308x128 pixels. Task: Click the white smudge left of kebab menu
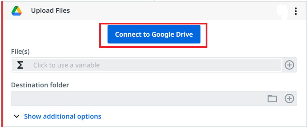pos(282,12)
